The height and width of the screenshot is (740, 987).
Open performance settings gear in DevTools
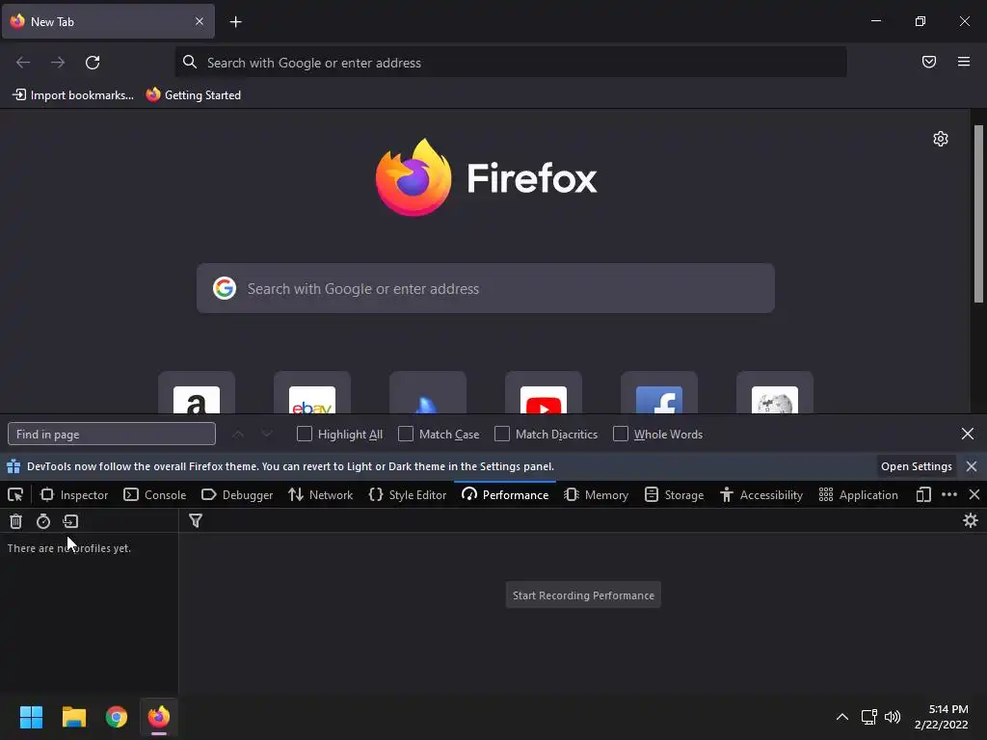[x=970, y=520]
